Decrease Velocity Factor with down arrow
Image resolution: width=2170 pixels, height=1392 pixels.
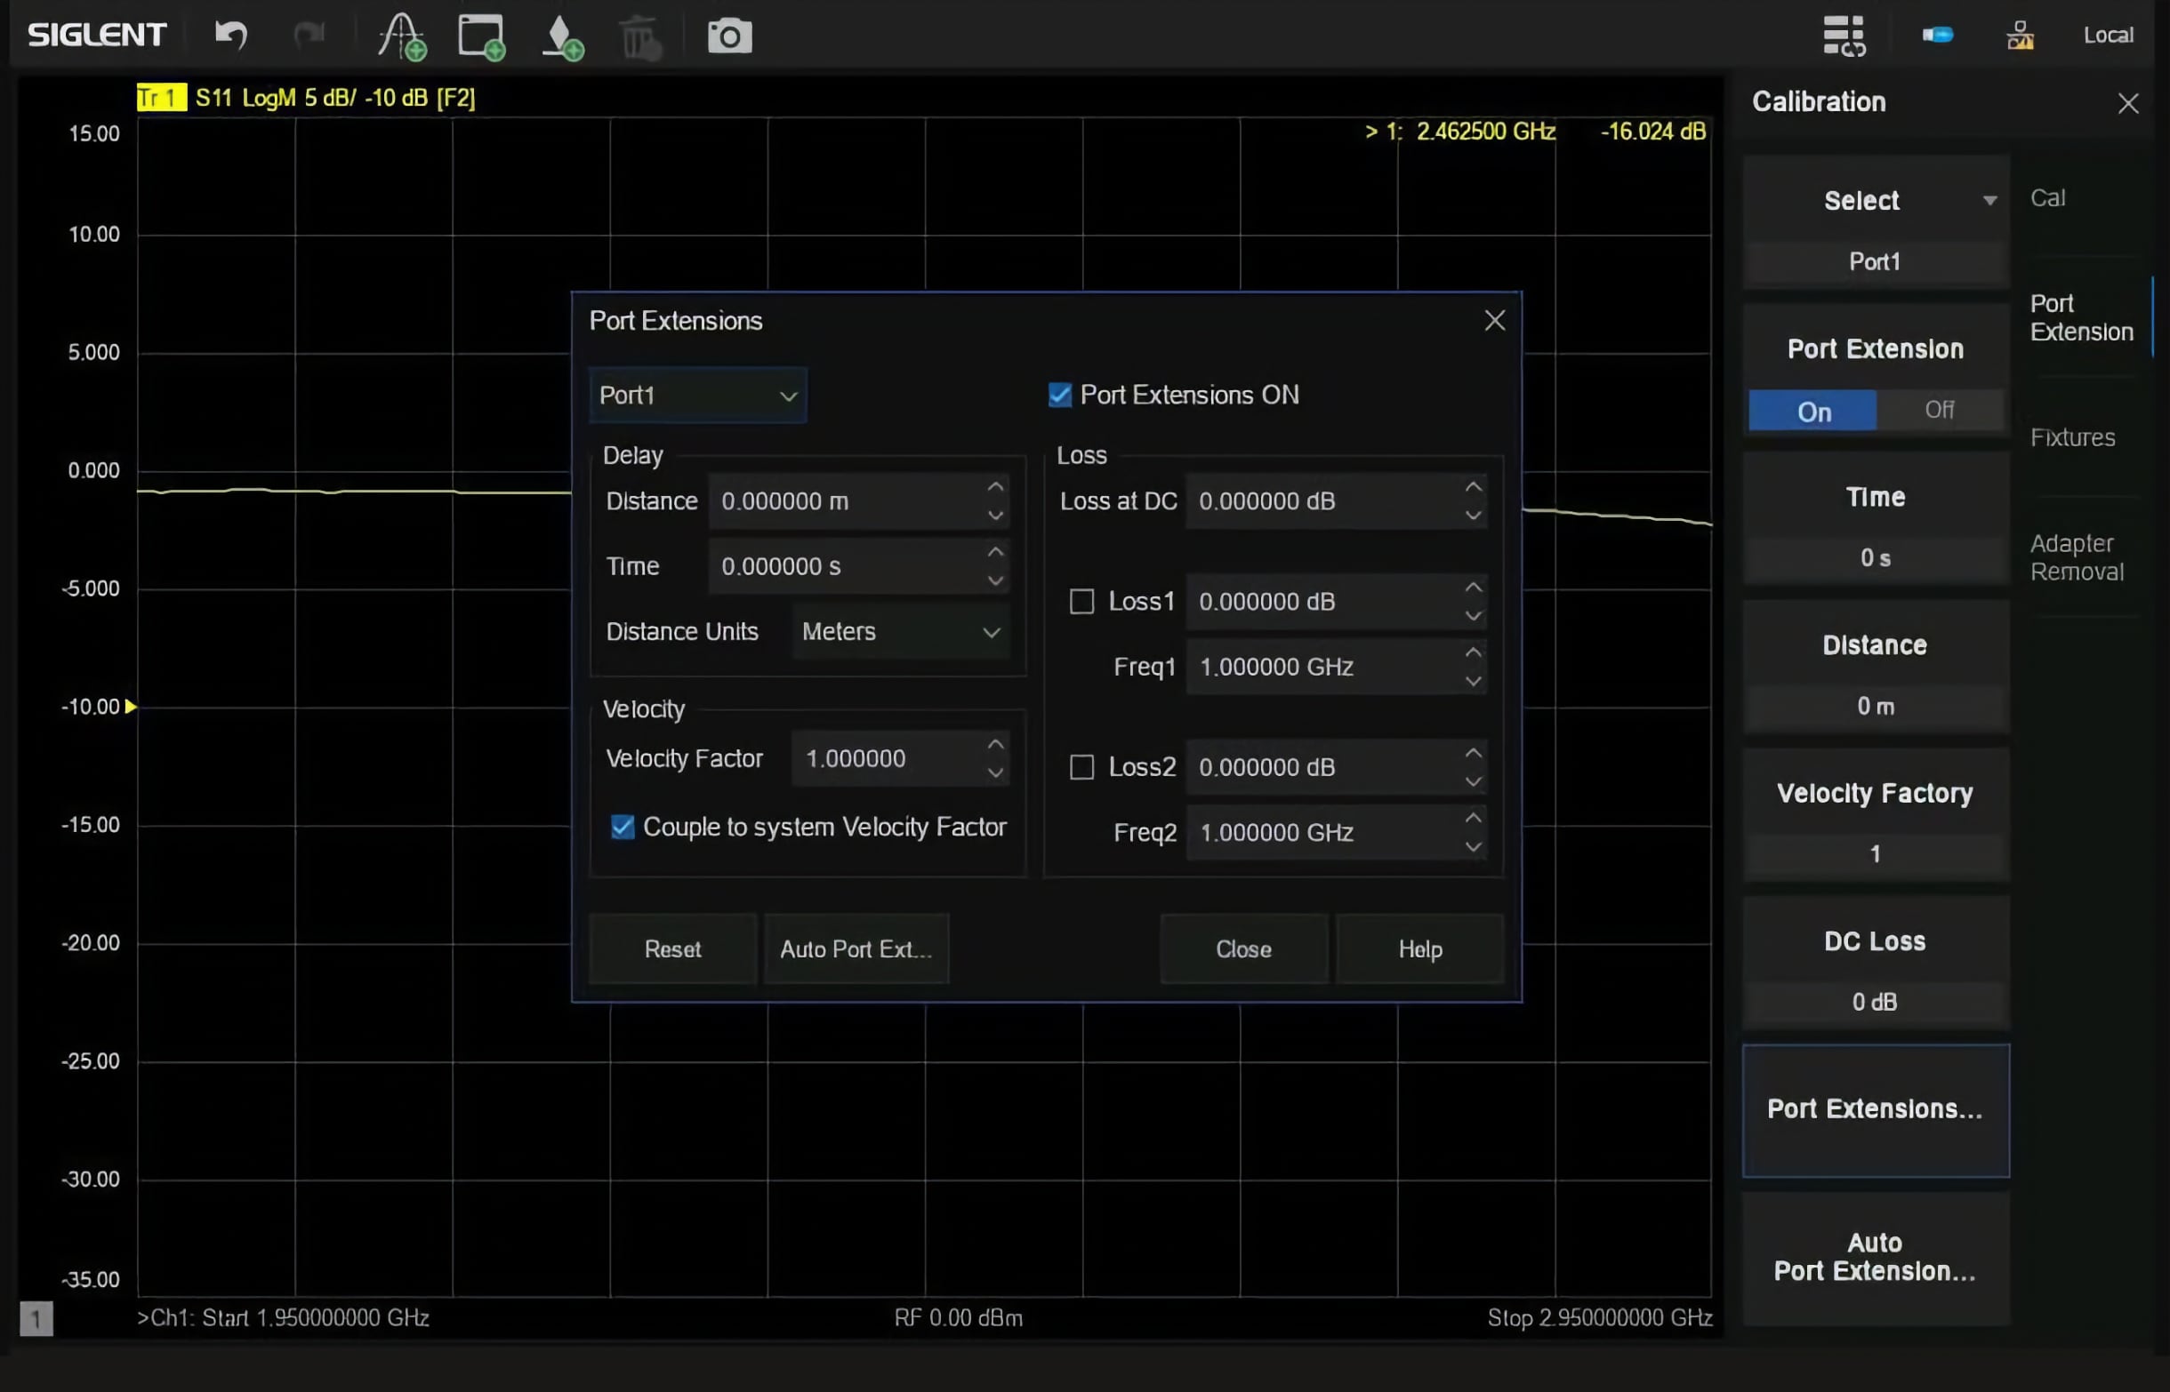(x=995, y=773)
